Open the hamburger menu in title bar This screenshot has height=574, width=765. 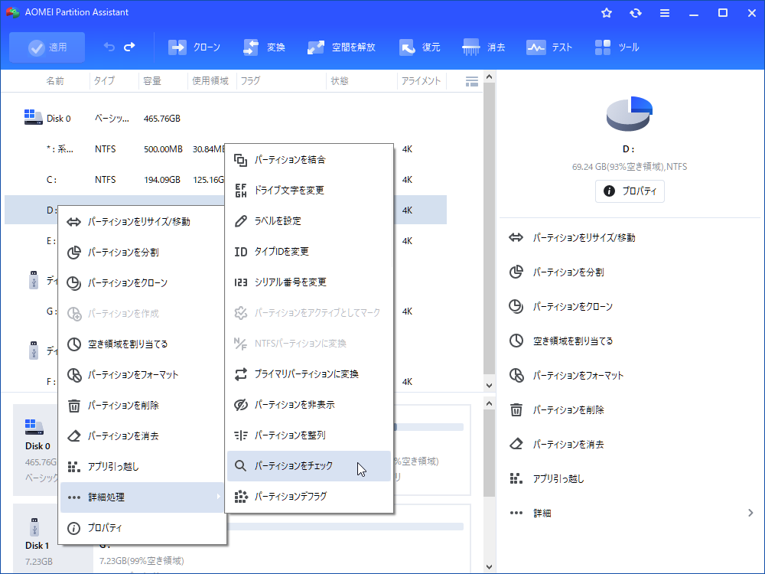(665, 13)
